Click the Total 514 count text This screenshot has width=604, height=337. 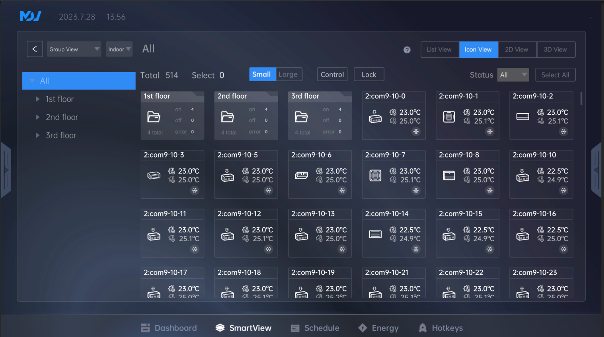click(x=159, y=75)
